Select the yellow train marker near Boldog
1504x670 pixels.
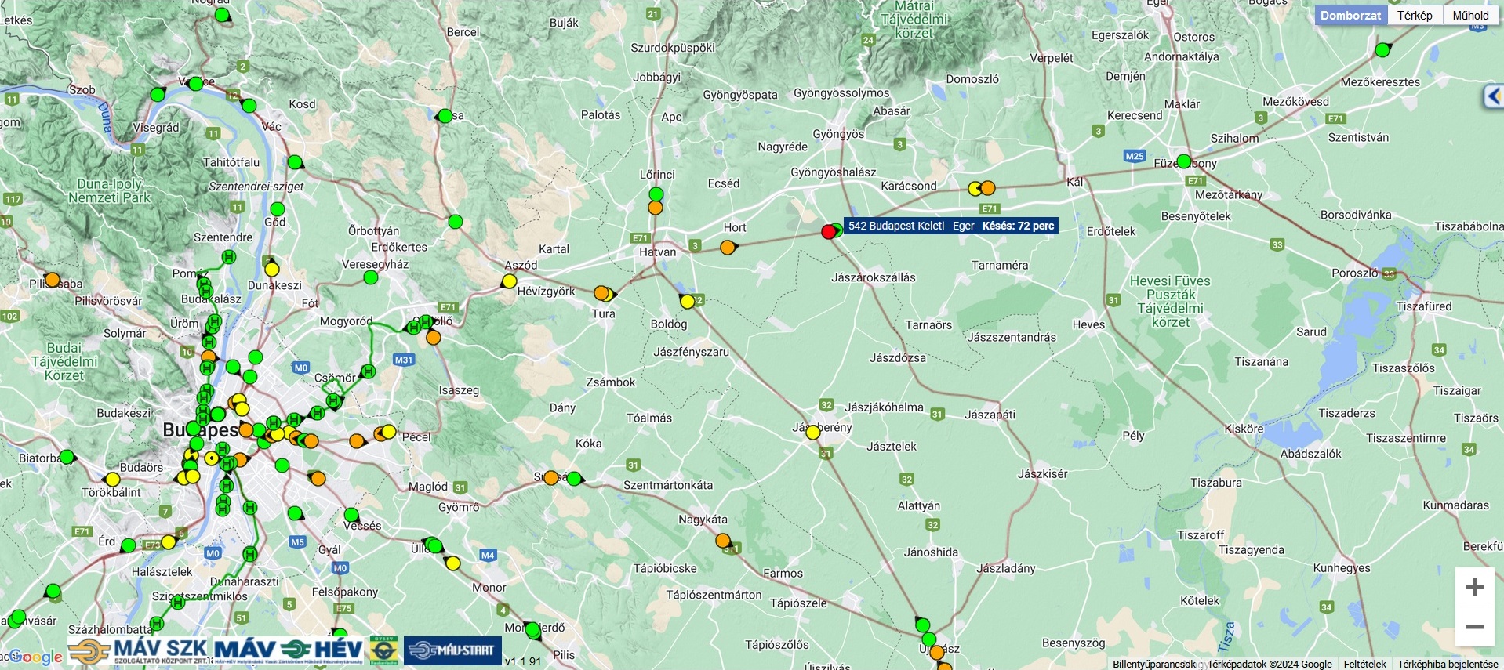(x=688, y=301)
